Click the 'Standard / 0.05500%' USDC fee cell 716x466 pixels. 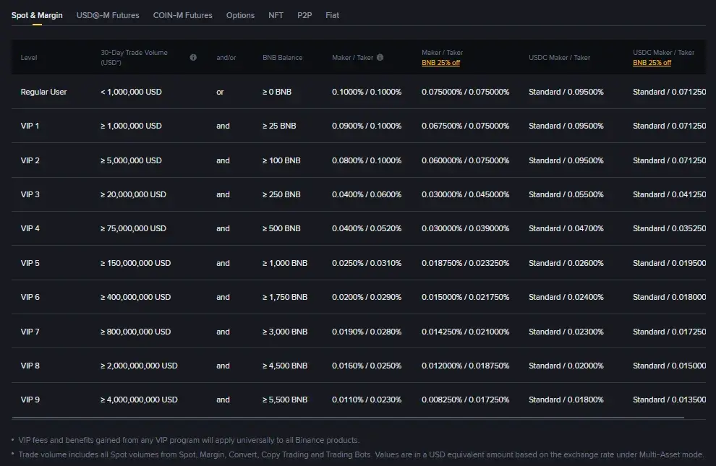(566, 194)
